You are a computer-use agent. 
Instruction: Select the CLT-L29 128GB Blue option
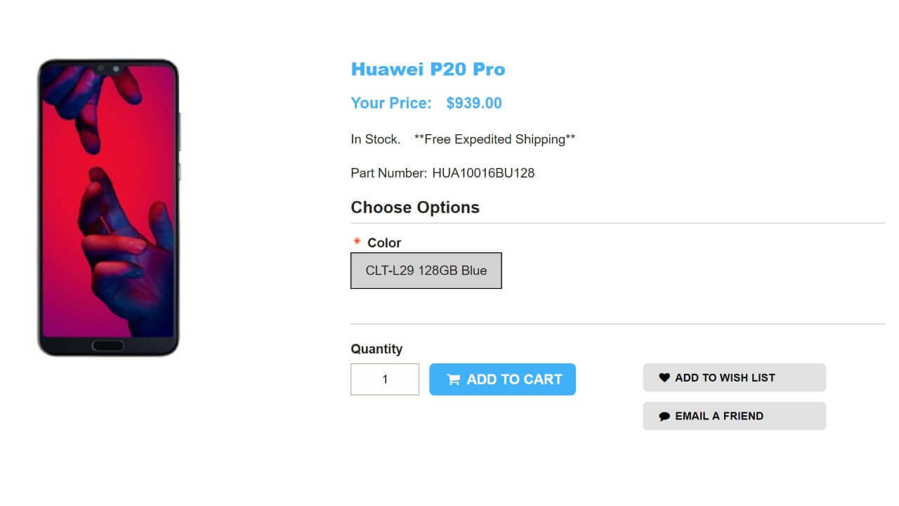[426, 271]
